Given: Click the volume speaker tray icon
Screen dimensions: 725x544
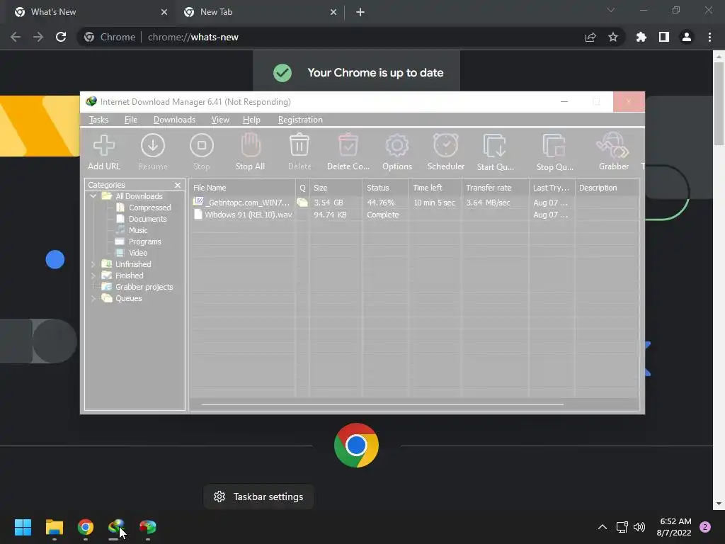Looking at the screenshot, I should pyautogui.click(x=639, y=527).
